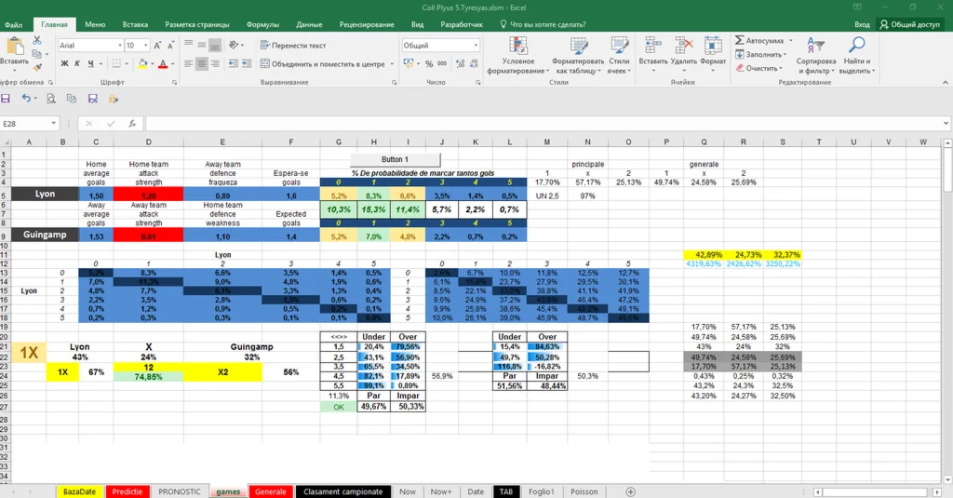This screenshot has width=953, height=498.
Task: Click Удалить cells icon
Action: [x=684, y=46]
